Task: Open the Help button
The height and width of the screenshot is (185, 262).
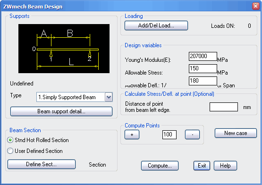Action: tap(225, 166)
